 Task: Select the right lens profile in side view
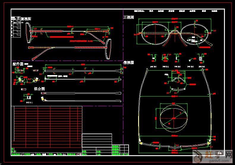108,49
